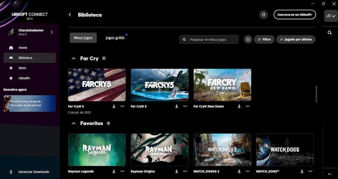Open more options for Far Cry New Dawn
The width and height of the screenshot is (338, 179).
pos(248,106)
